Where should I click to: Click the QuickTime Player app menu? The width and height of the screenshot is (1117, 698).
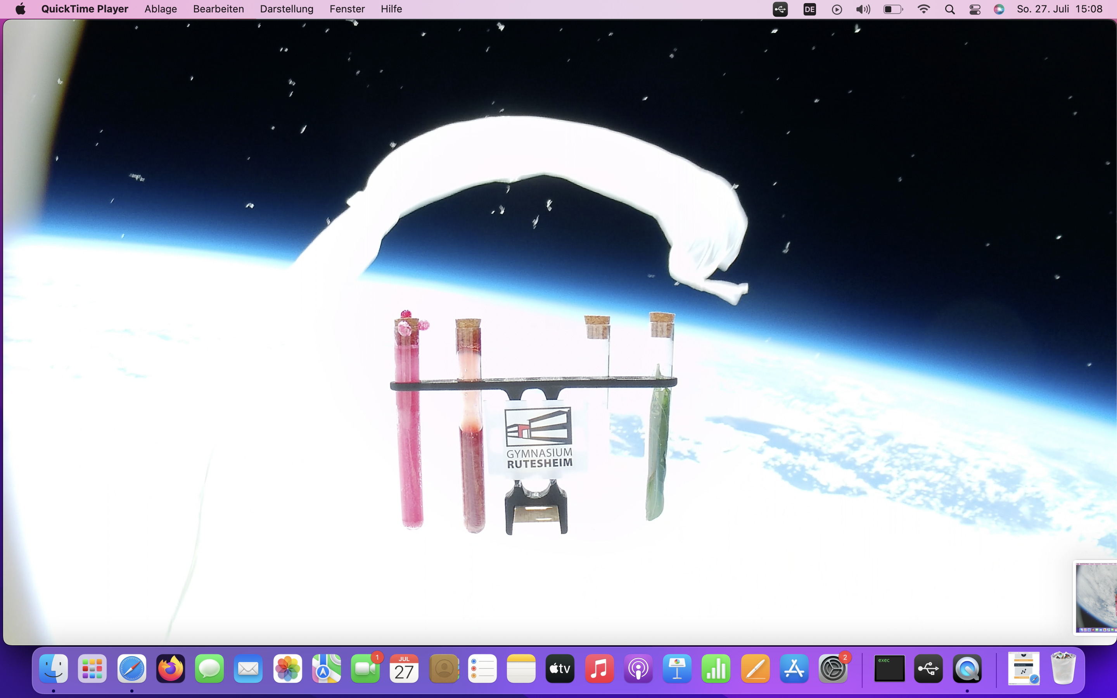[85, 9]
